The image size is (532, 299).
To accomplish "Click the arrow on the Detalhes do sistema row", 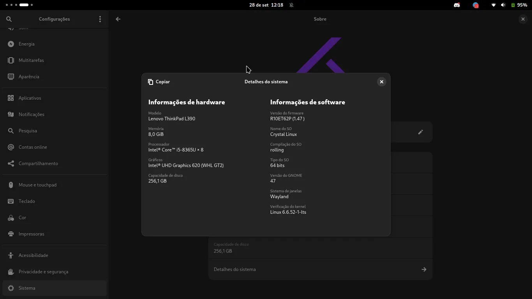I will [x=424, y=269].
